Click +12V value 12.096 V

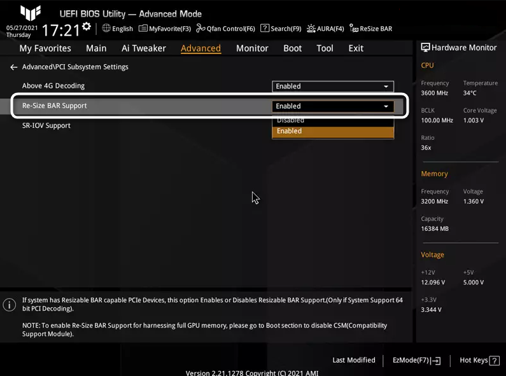pyautogui.click(x=433, y=282)
